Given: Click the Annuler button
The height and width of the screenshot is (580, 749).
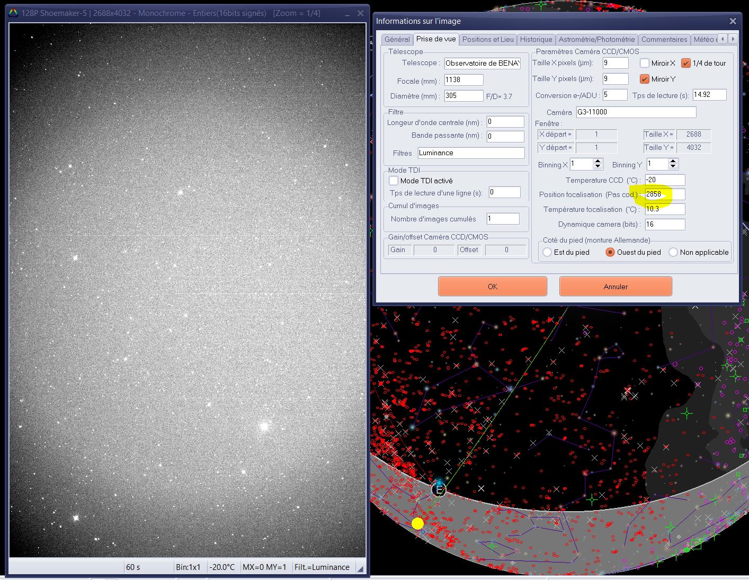Looking at the screenshot, I should tap(616, 287).
